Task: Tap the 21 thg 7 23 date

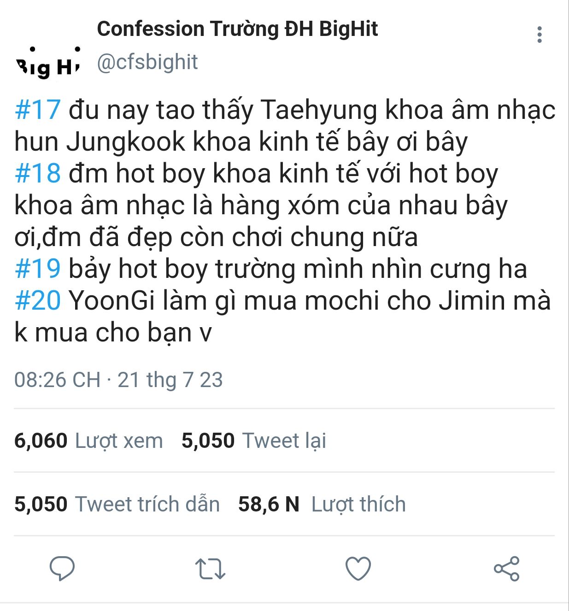Action: tap(170, 380)
